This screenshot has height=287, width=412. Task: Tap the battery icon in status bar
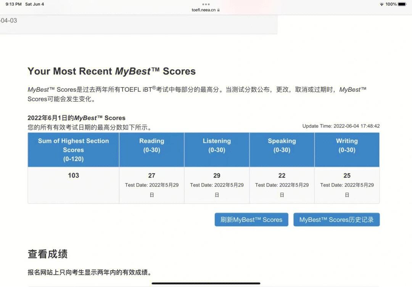(402, 4)
